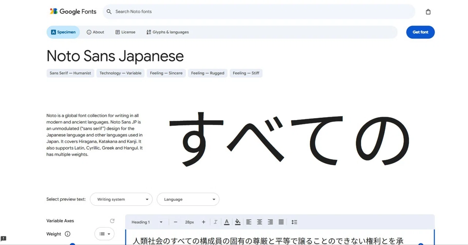Click the Variable Axes label
Image resolution: width=468 pixels, height=245 pixels.
coord(60,221)
